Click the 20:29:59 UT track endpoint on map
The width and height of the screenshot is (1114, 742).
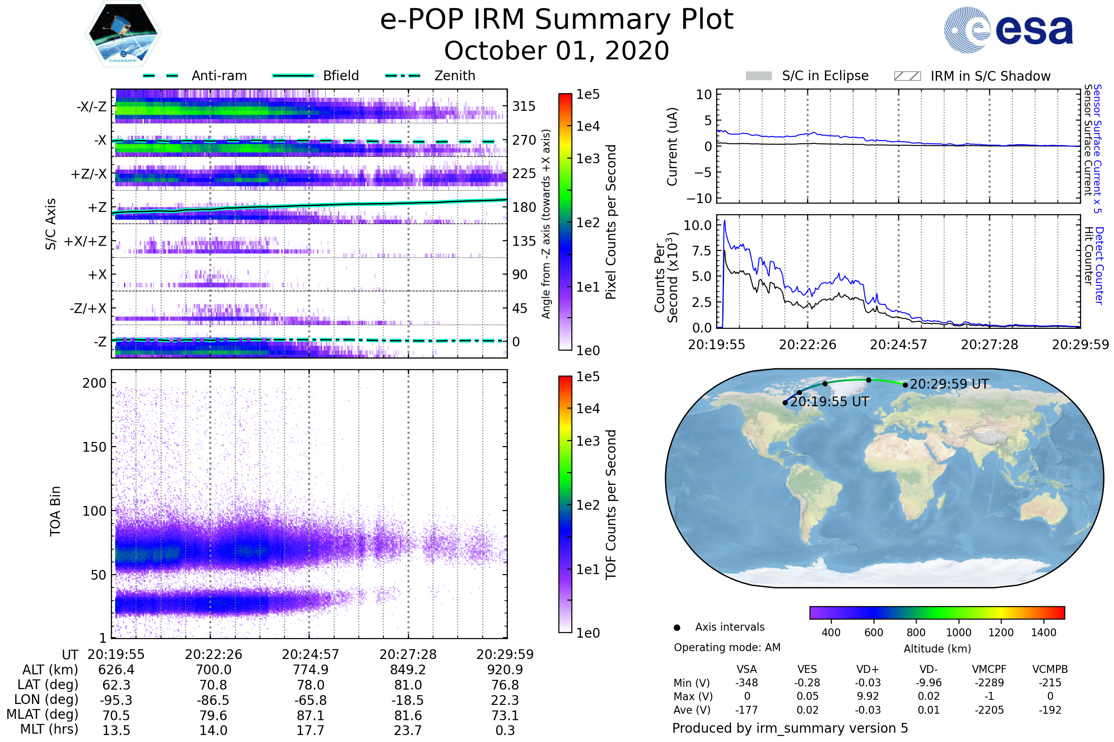(905, 385)
